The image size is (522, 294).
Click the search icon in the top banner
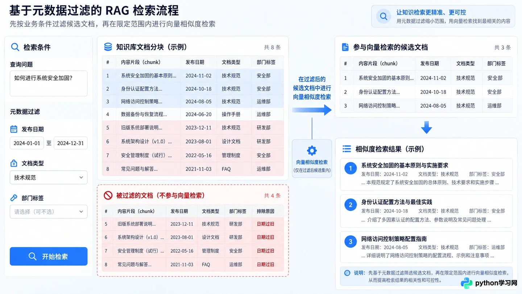pos(383,16)
